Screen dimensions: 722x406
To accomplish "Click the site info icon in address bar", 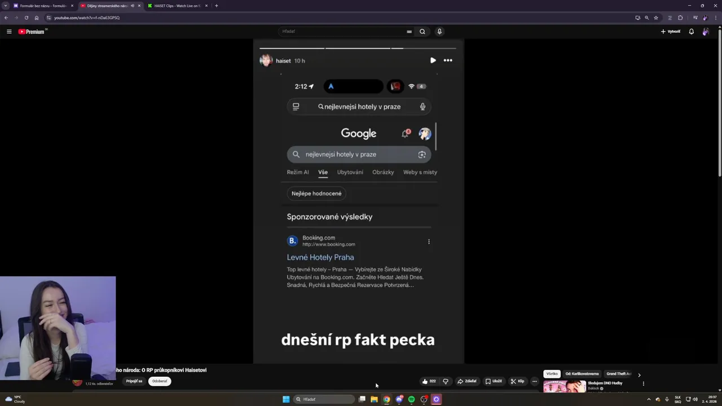I will [49, 17].
